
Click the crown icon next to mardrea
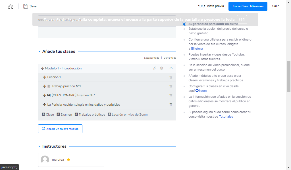click(x=68, y=160)
